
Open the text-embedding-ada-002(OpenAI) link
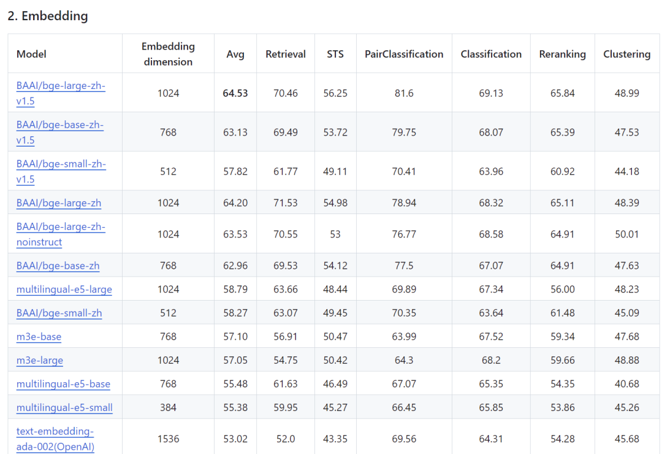pos(55,439)
